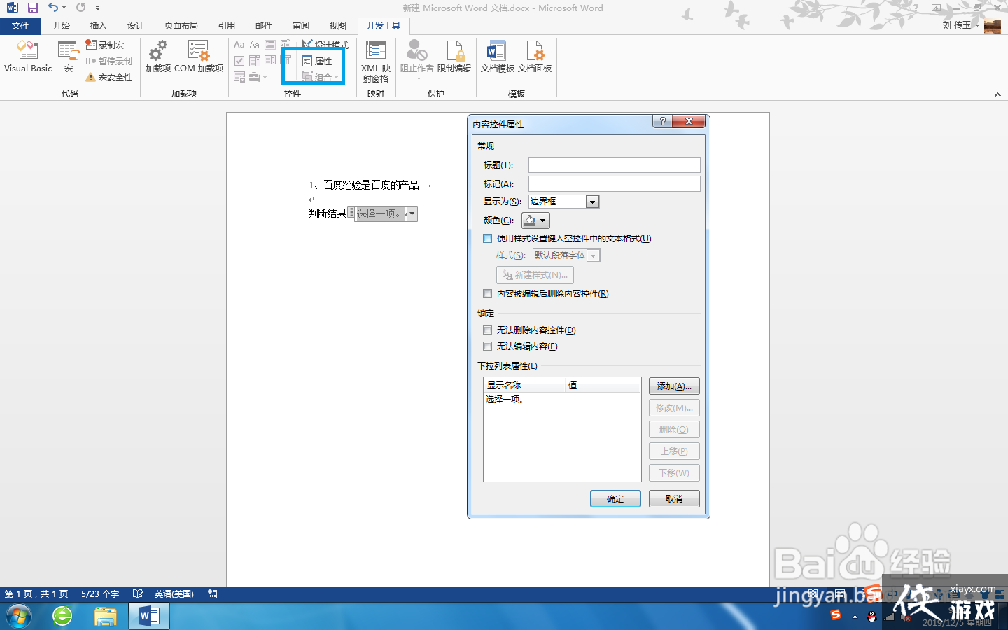Screen dimensions: 1008x630
Task: Open Document Panel (文档面板)
Action: (x=535, y=56)
